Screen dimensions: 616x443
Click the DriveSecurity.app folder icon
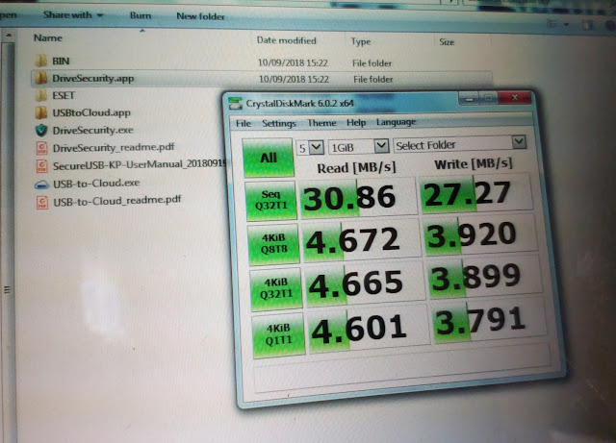click(x=40, y=78)
